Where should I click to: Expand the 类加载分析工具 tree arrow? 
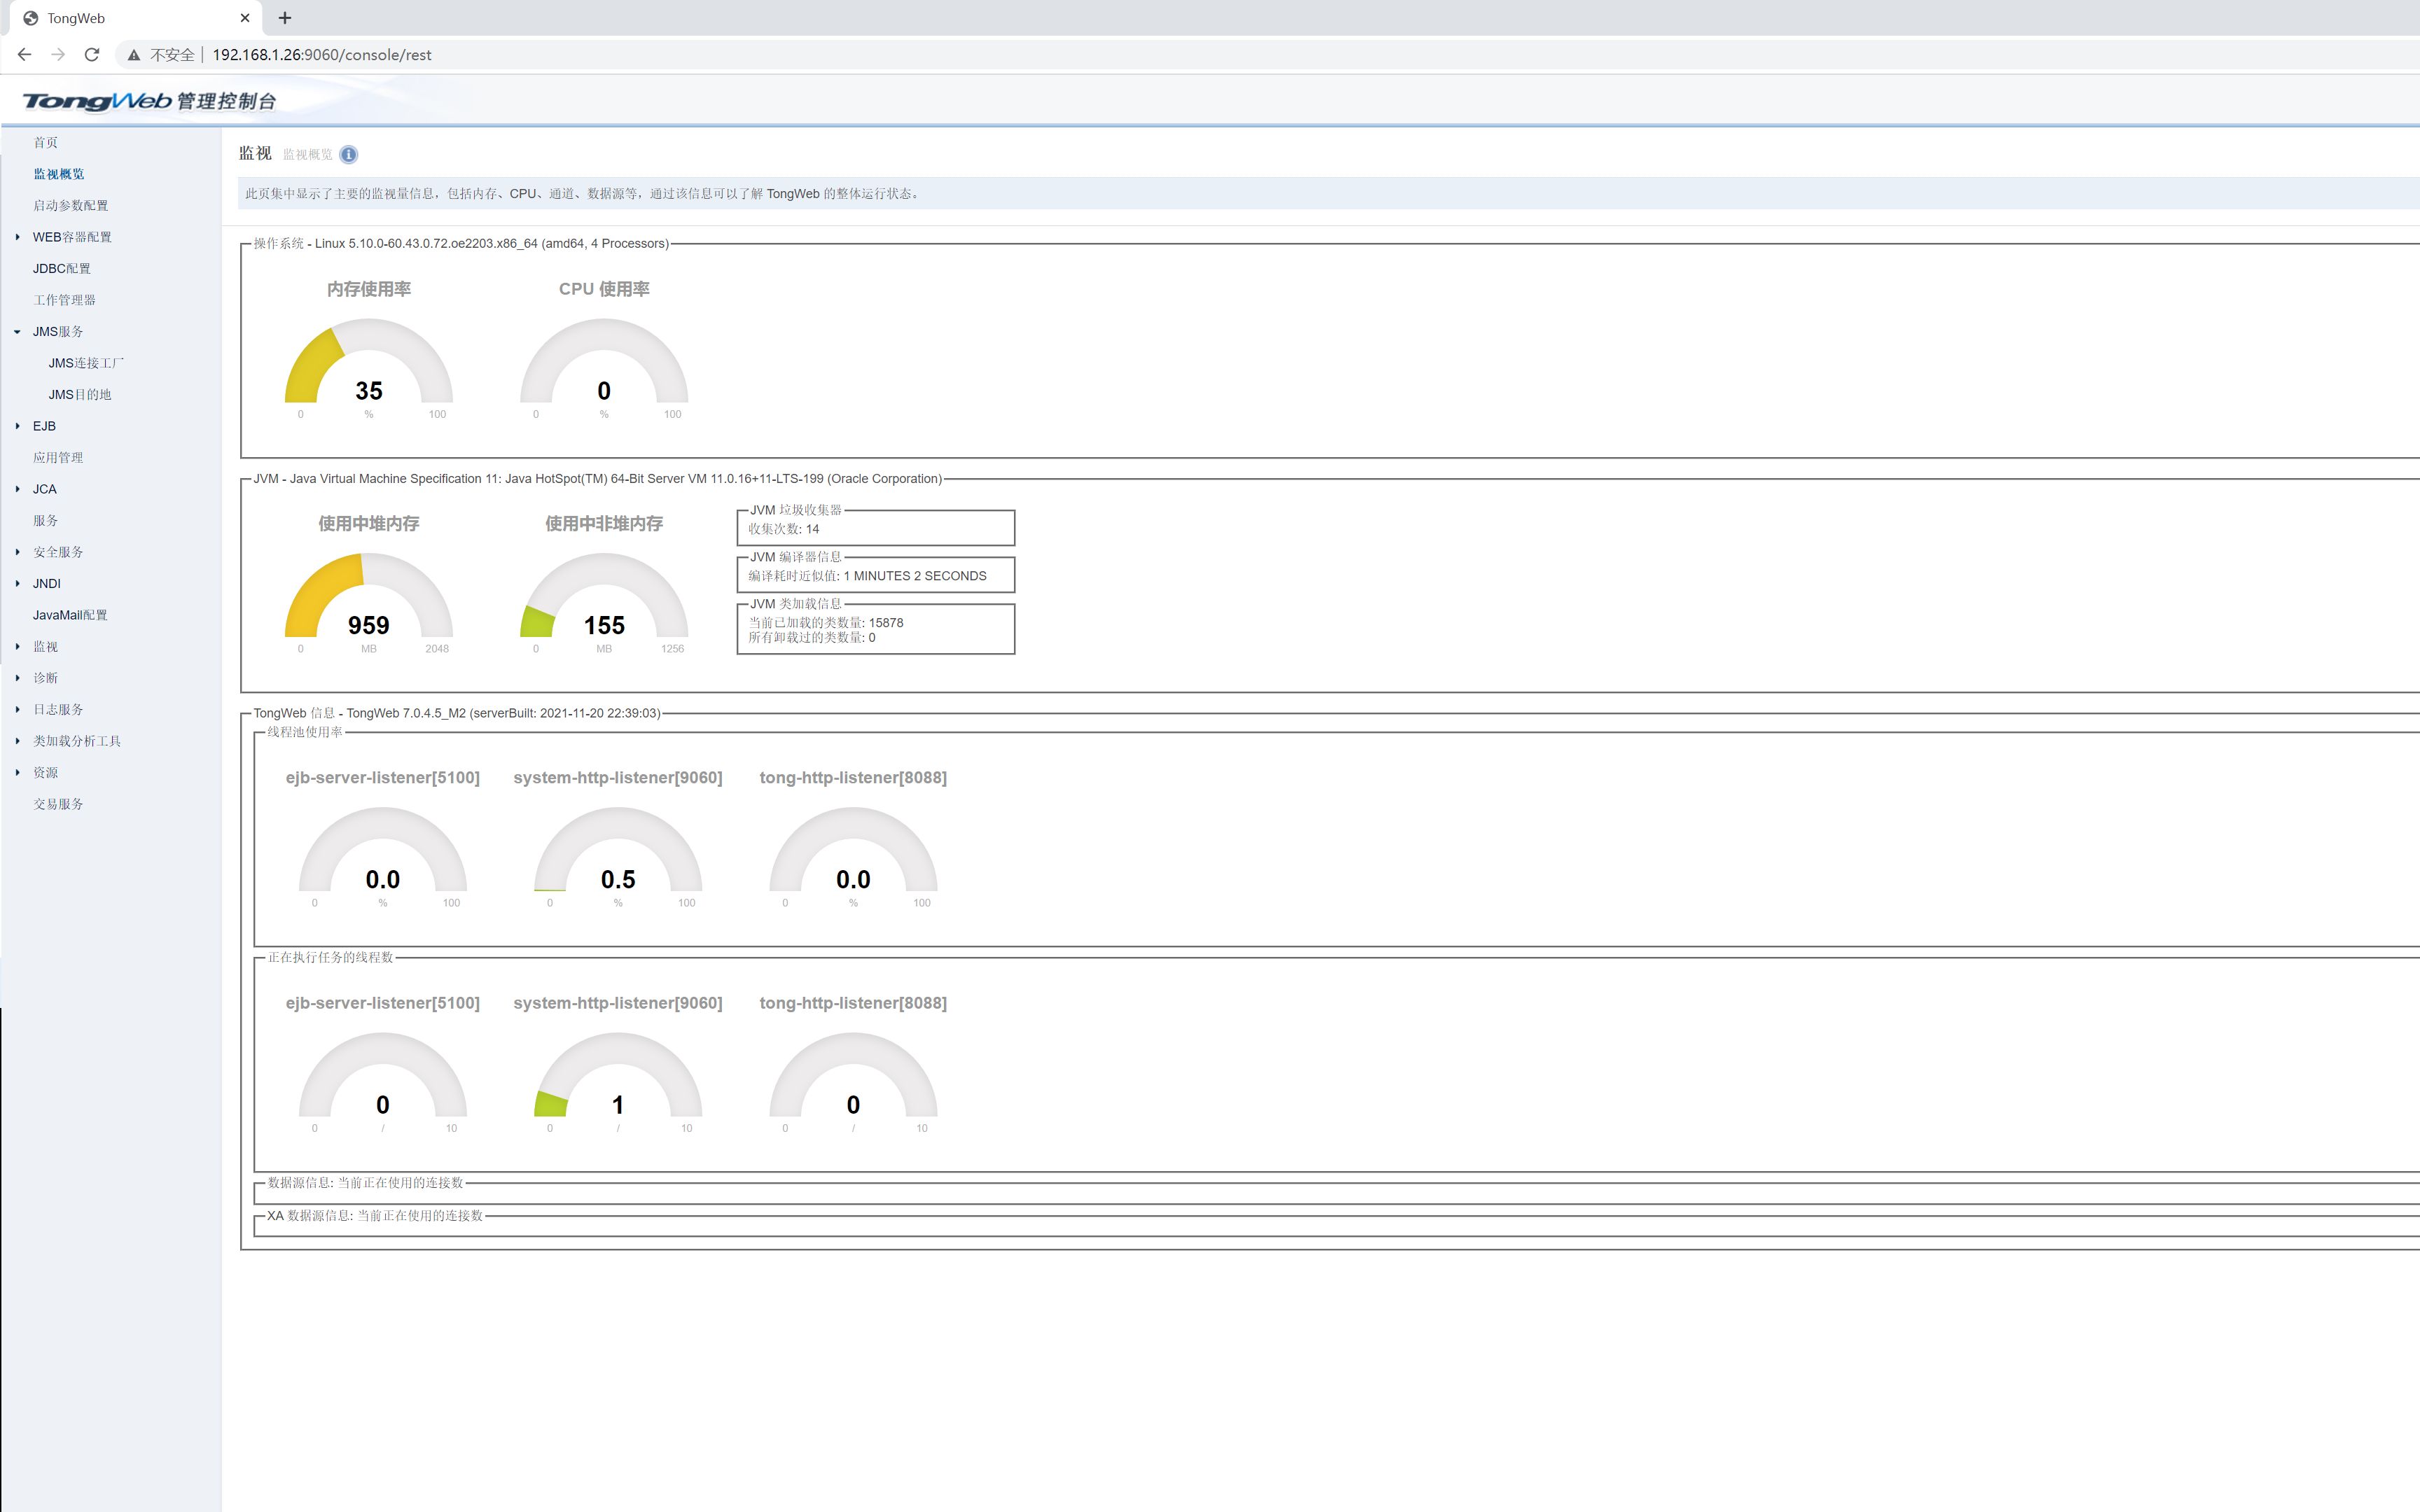coord(18,741)
